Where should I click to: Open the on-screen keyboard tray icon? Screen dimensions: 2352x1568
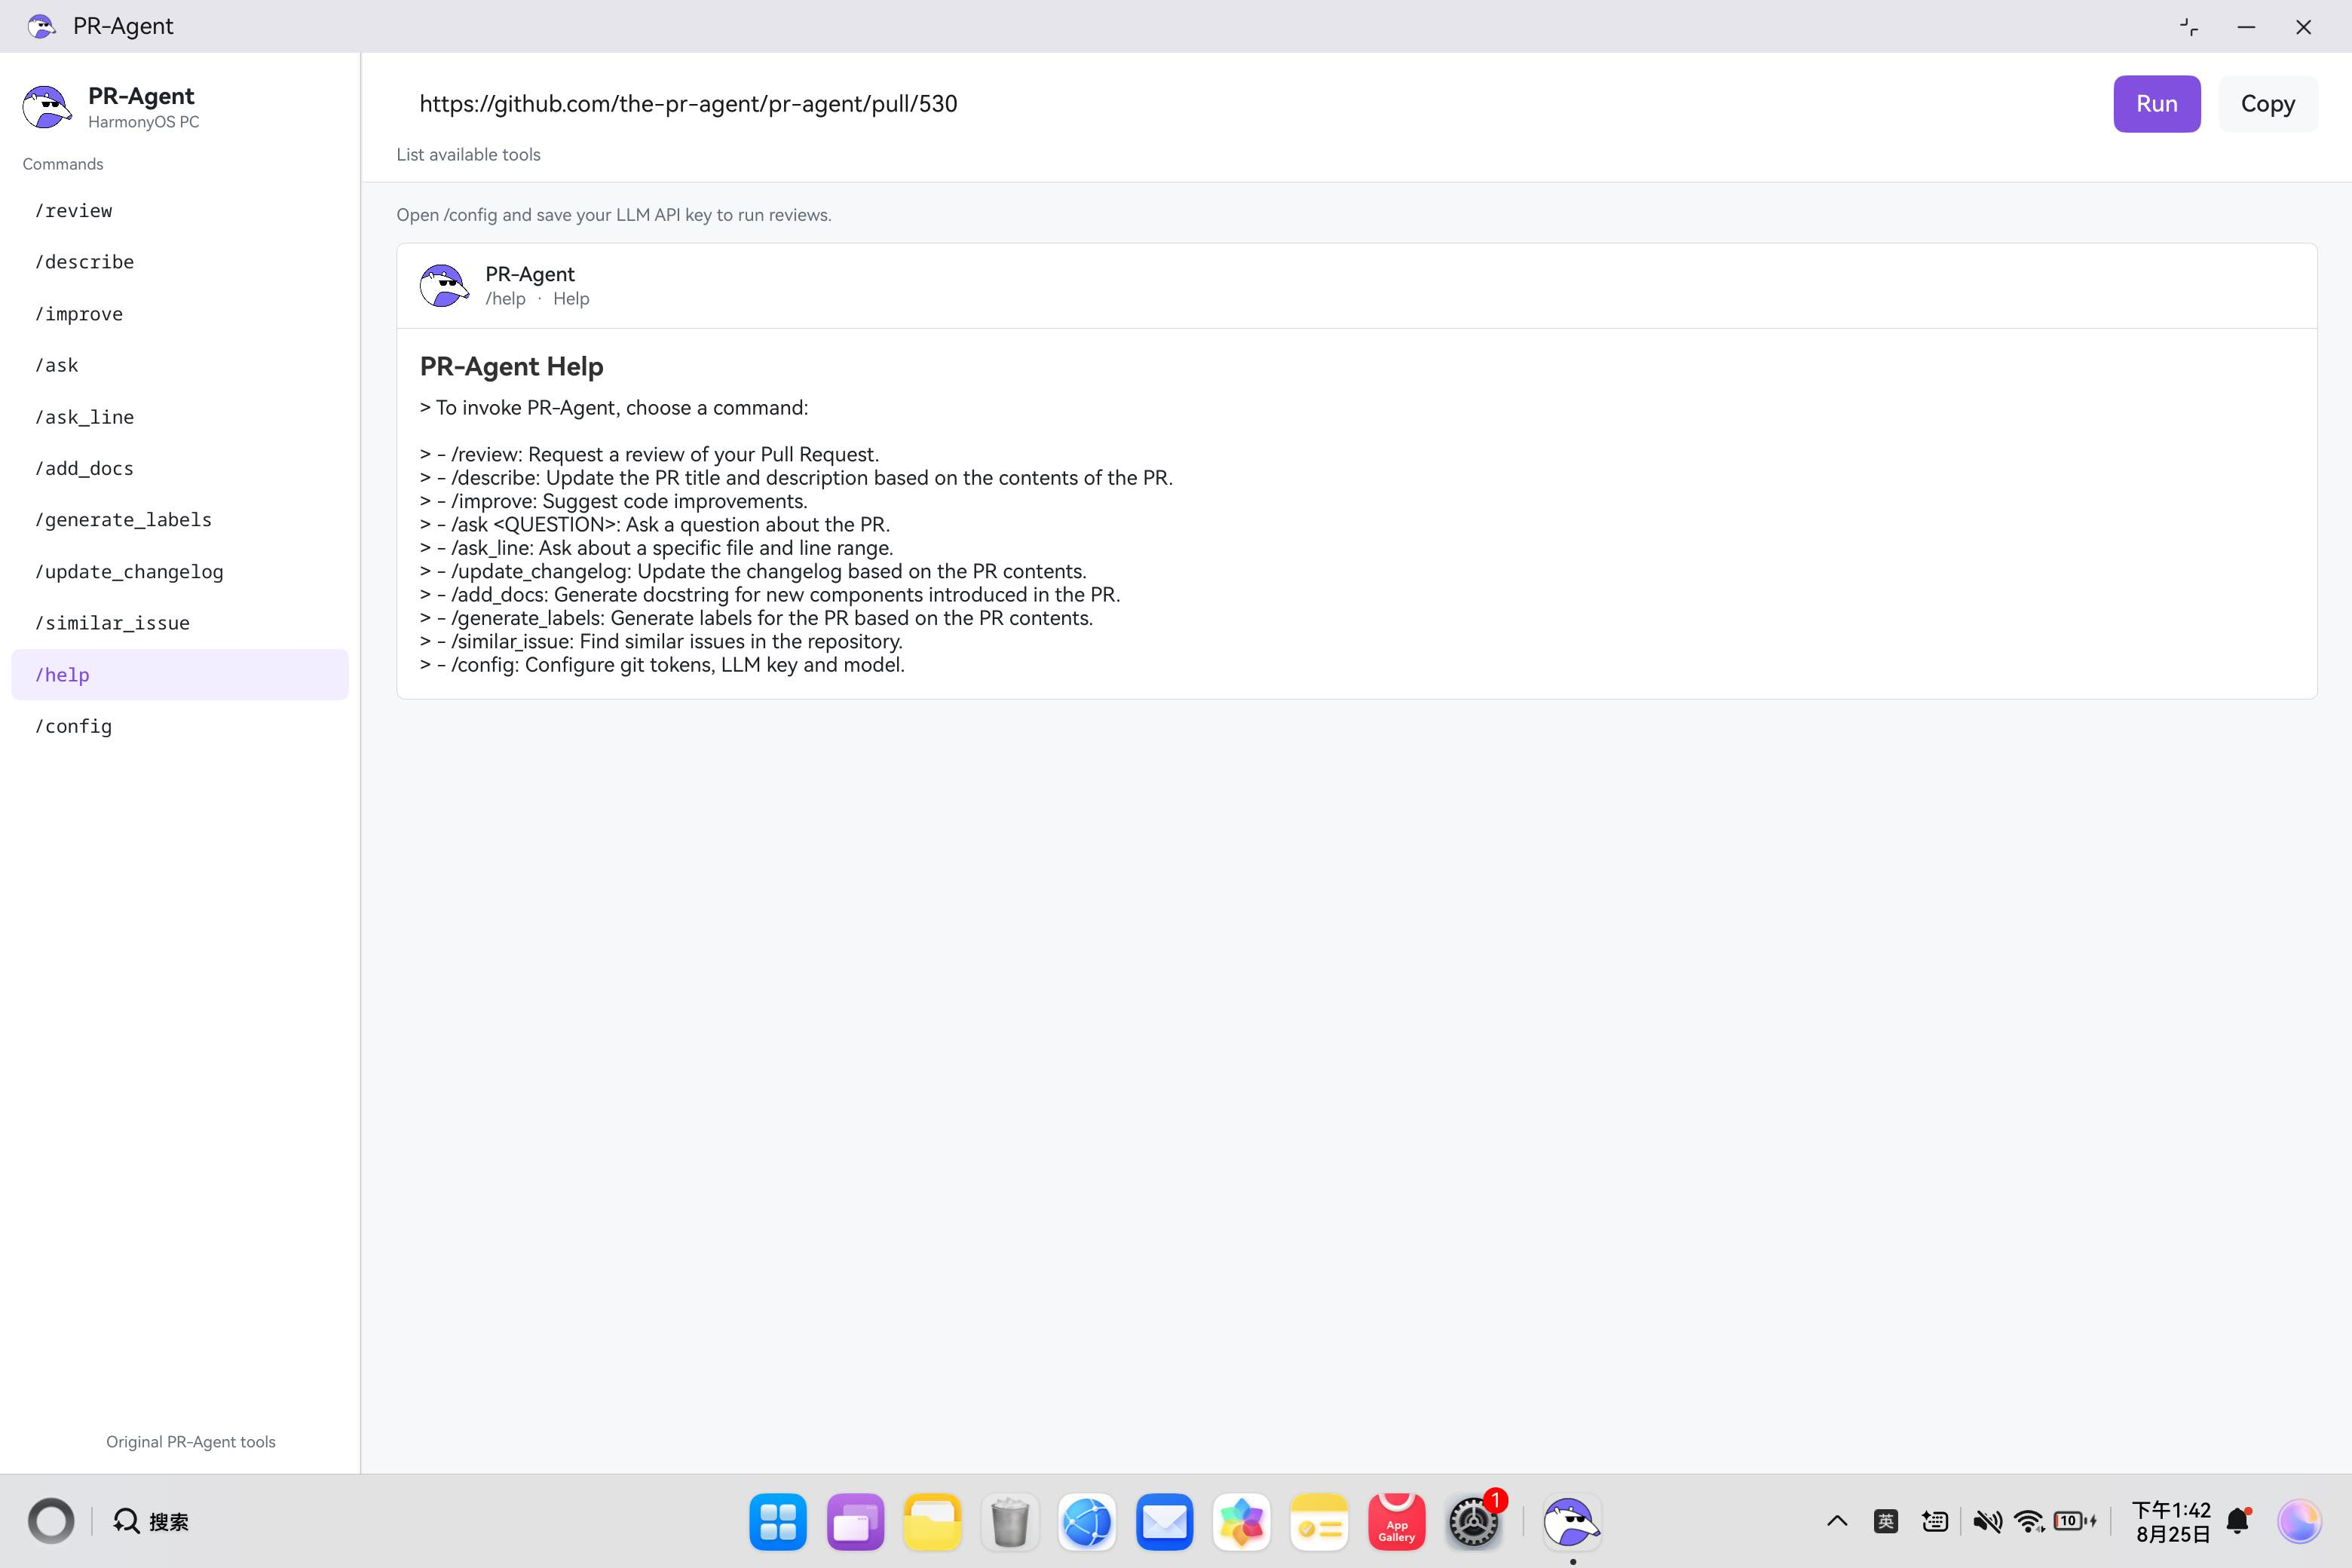1935,1521
